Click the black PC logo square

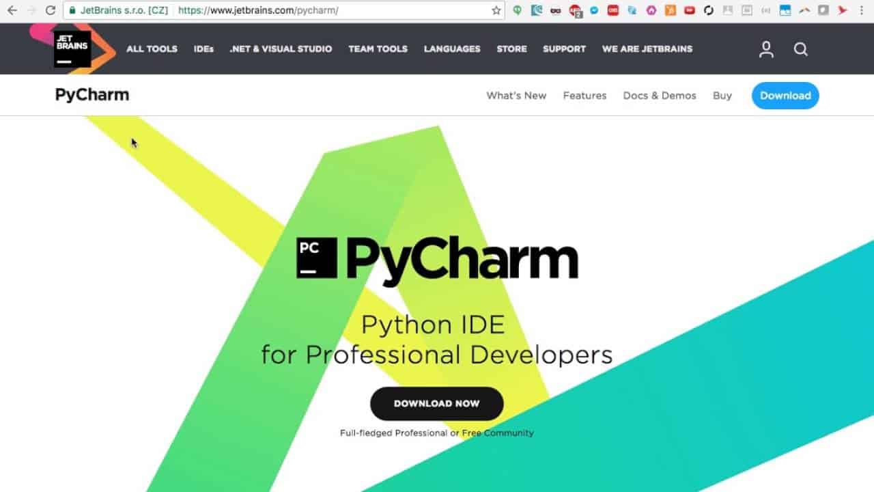coord(317,258)
